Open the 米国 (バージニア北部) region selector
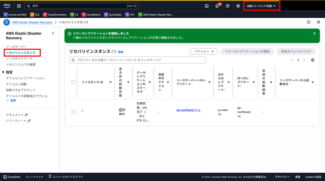The width and height of the screenshot is (325, 181). 261,6
